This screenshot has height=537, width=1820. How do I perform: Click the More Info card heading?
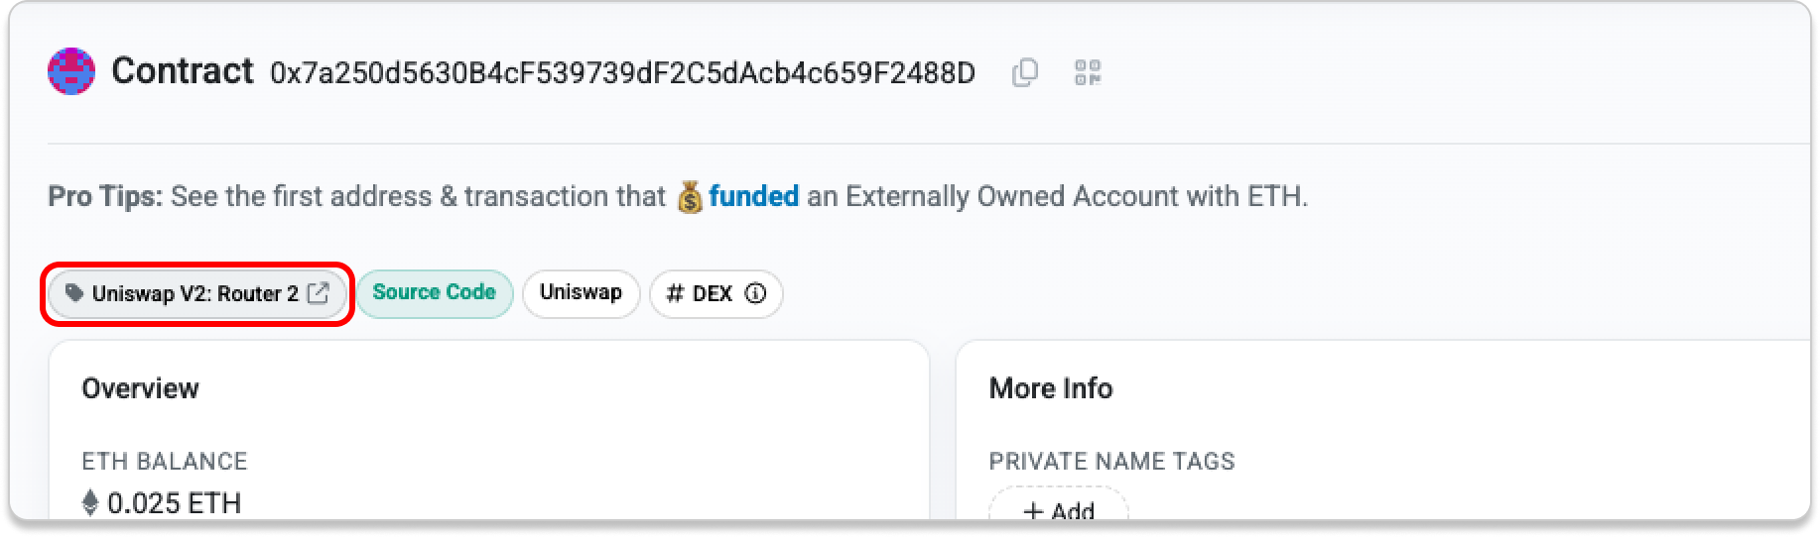(1050, 388)
